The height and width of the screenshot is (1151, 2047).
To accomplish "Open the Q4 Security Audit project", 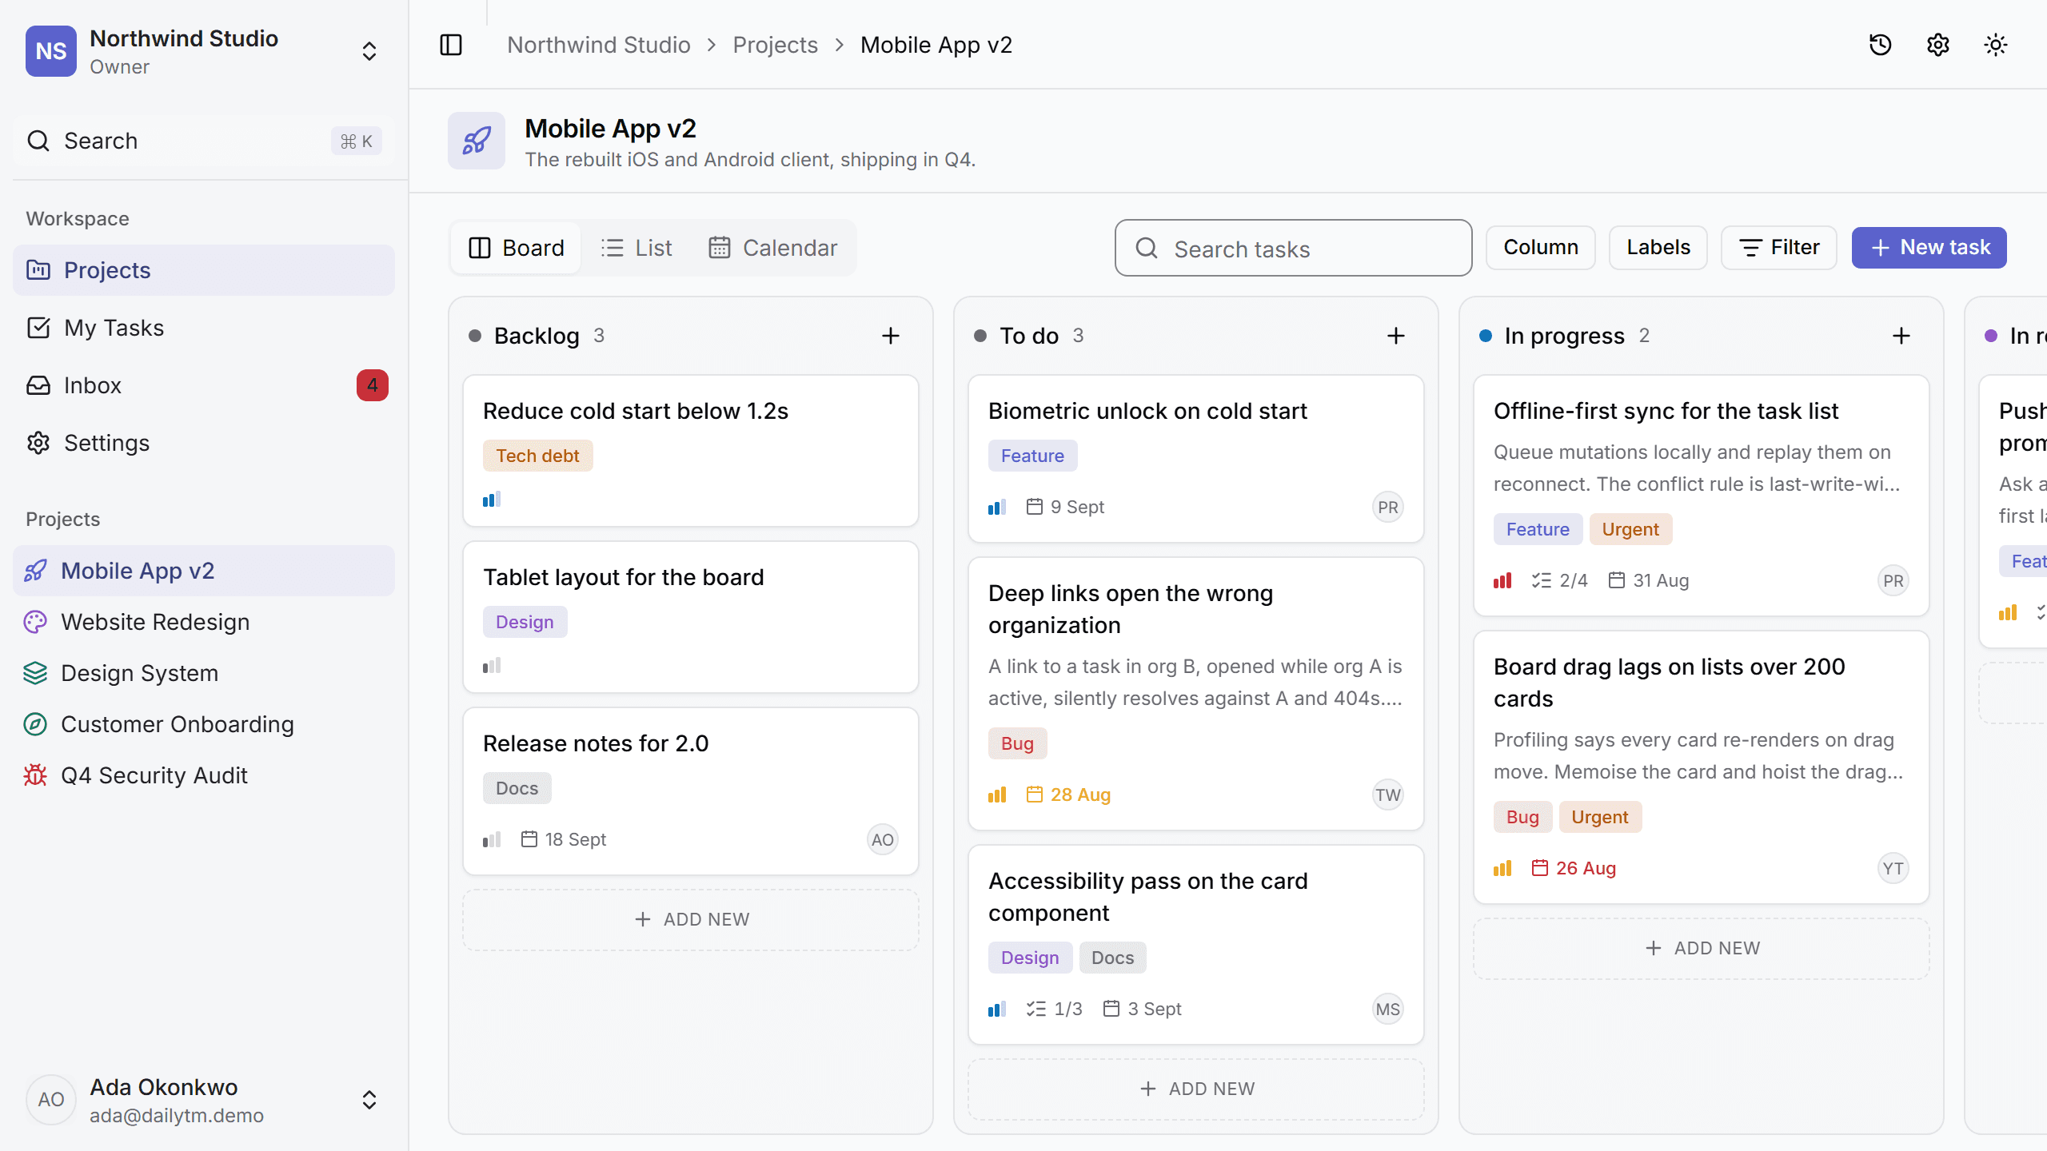I will pyautogui.click(x=204, y=775).
